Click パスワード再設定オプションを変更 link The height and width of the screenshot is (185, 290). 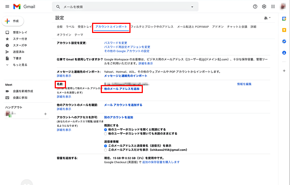pos(127,47)
